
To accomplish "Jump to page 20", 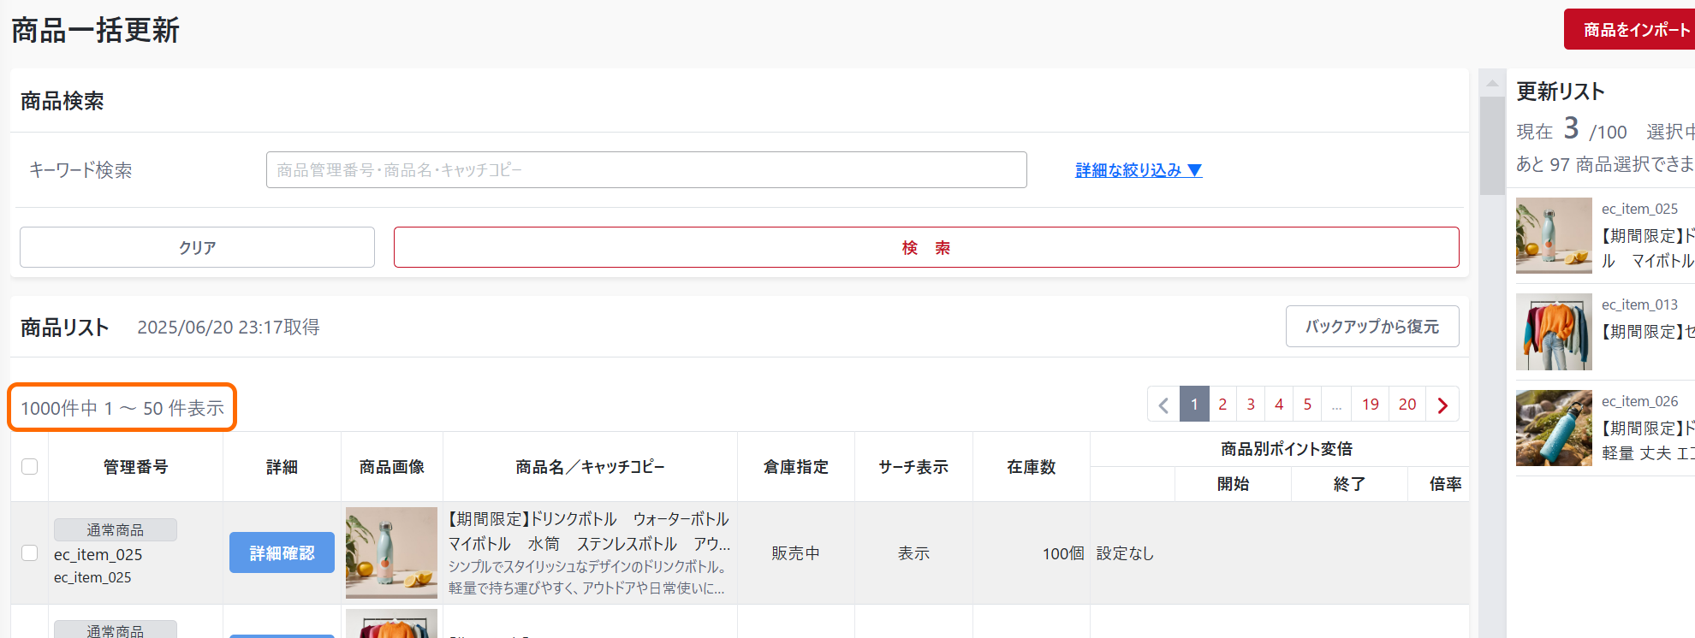I will tap(1407, 405).
